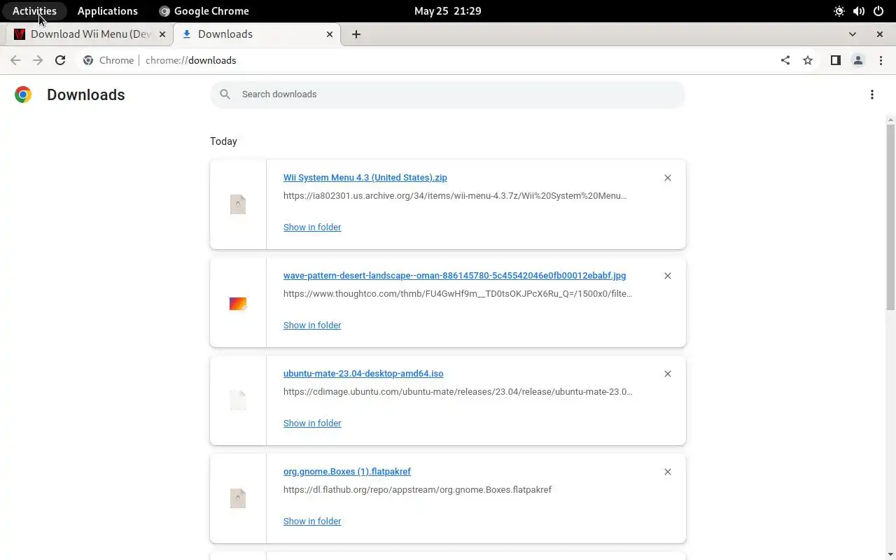Remove the wave-pattern jpg from list
The width and height of the screenshot is (896, 560).
[668, 276]
